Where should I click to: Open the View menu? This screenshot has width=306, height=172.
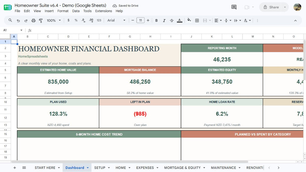[x=37, y=11]
